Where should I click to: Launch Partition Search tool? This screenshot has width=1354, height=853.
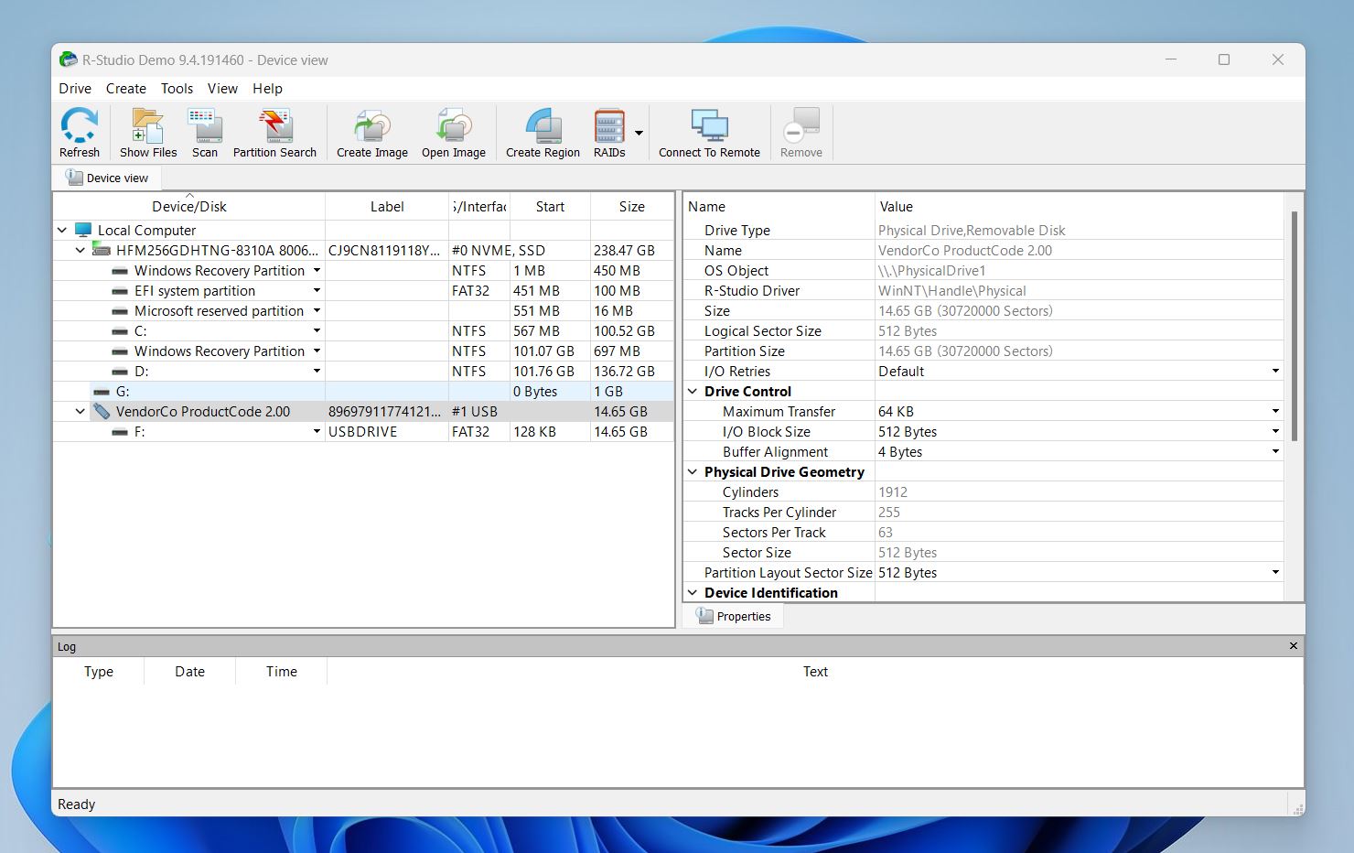[x=274, y=133]
